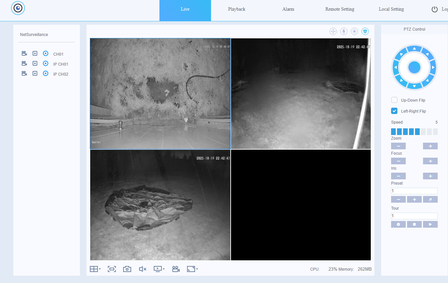Set PTZ speed to the last bar

[435, 132]
